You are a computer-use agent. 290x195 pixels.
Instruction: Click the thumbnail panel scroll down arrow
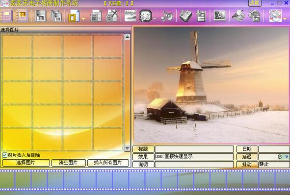(x=127, y=148)
